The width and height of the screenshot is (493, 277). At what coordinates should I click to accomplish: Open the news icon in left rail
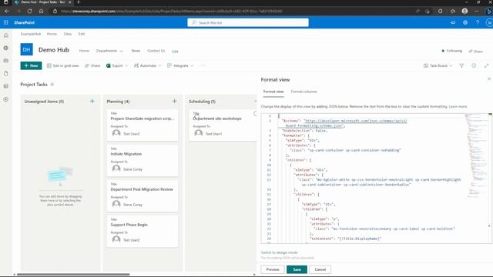coord(6,61)
